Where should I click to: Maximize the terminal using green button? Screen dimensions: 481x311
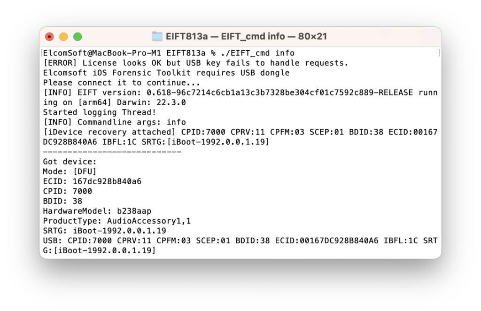(78, 37)
